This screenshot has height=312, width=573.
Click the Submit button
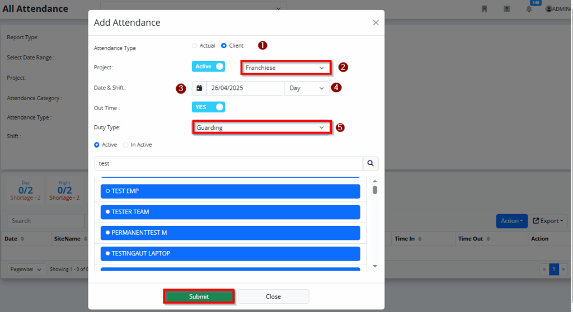coord(199,296)
